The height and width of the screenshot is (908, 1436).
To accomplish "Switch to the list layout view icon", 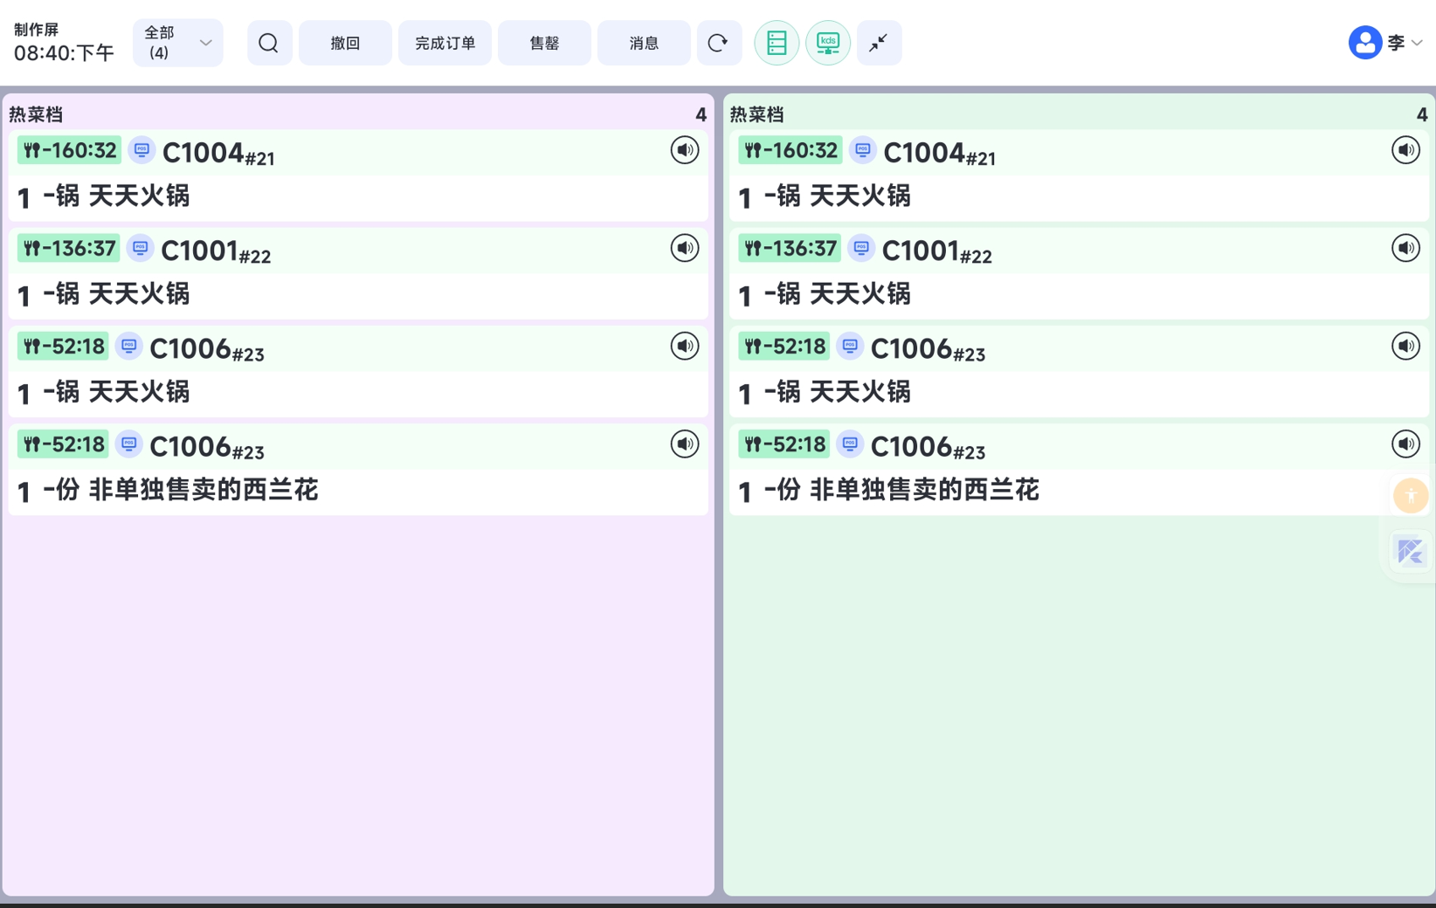I will pyautogui.click(x=777, y=43).
